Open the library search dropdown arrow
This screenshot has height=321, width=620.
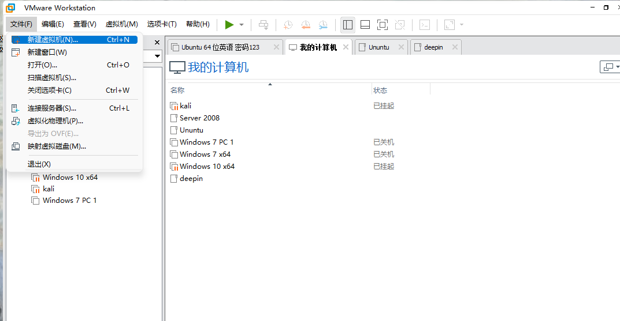coord(157,56)
